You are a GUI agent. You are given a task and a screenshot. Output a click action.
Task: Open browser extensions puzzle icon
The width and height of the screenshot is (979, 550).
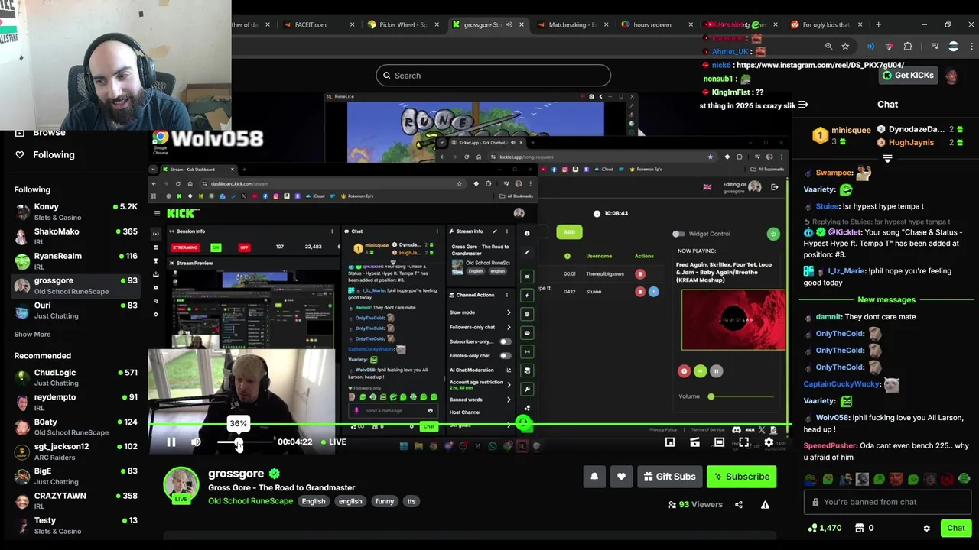[908, 47]
